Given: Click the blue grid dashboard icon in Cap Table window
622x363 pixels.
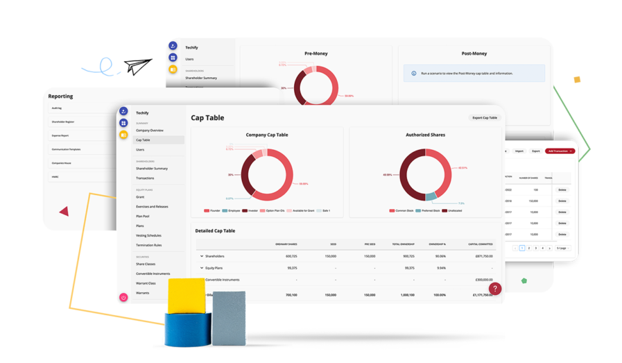Looking at the screenshot, I should coord(123,123).
